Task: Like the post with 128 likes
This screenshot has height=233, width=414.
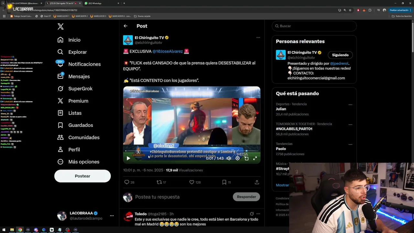Action: [x=195, y=182]
